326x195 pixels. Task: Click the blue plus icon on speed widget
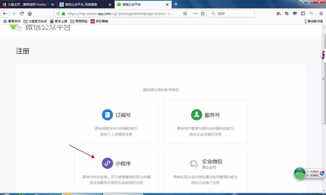point(322,173)
